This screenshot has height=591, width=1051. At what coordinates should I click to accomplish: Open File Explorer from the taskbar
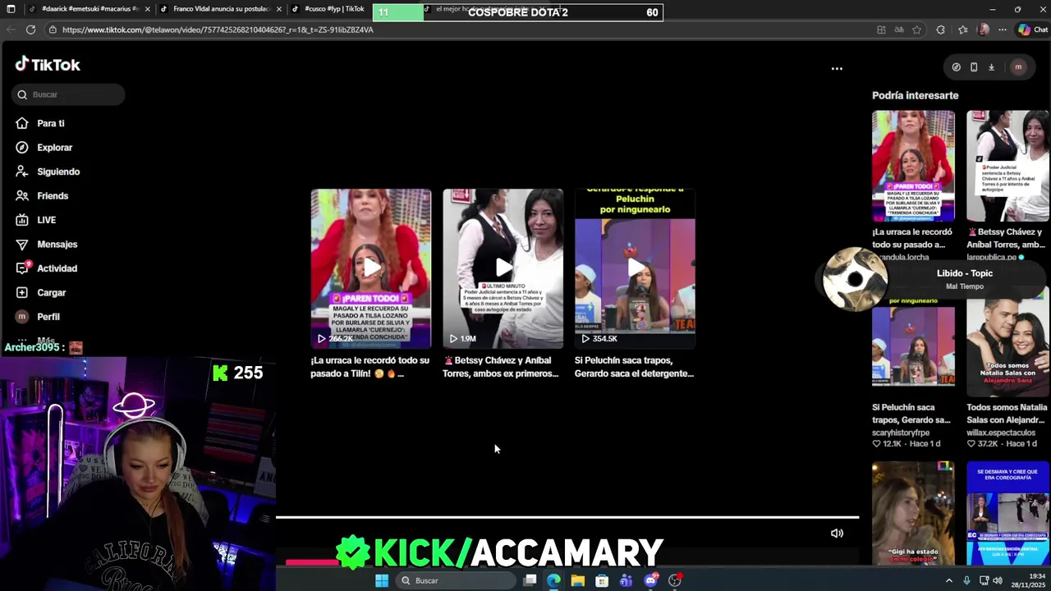point(578,580)
